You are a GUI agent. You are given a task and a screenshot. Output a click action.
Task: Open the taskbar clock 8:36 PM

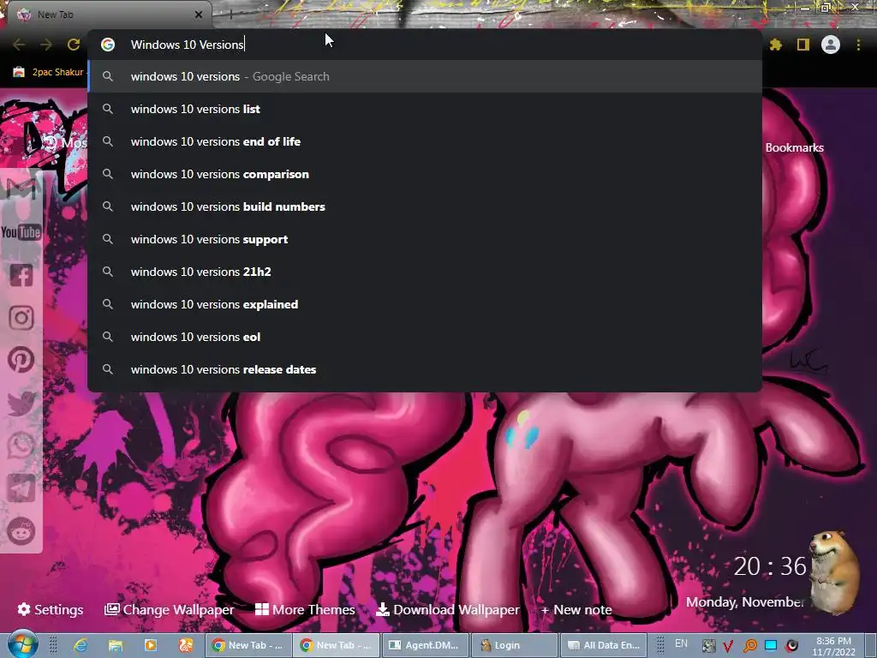point(834,646)
